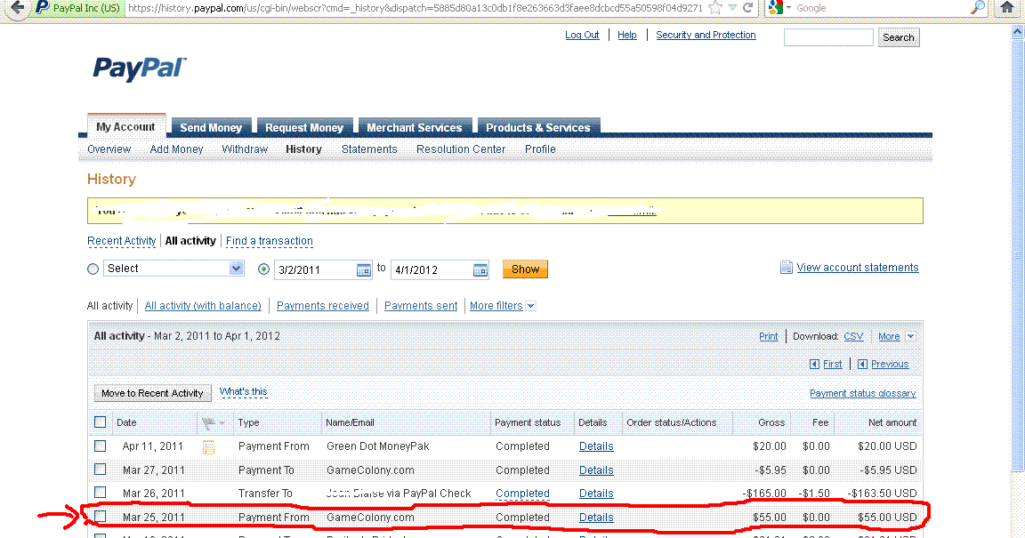1025x538 pixels.
Task: Click the First page arrow icon
Action: [814, 364]
